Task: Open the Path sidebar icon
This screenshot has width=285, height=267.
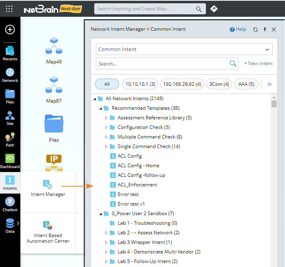Action: 10,140
